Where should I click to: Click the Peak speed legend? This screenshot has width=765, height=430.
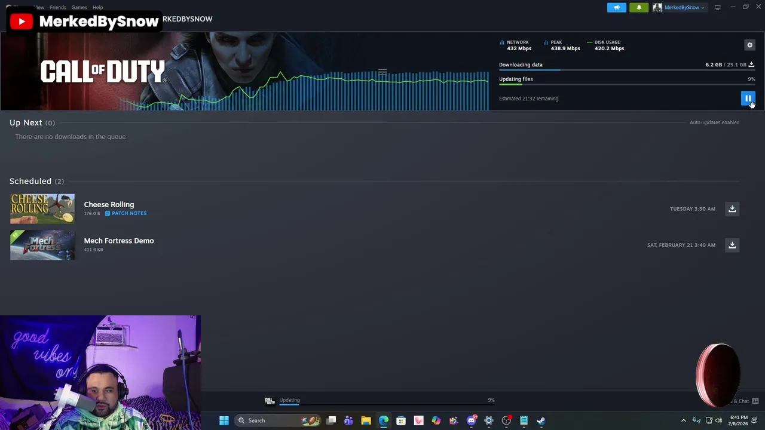coord(553,42)
